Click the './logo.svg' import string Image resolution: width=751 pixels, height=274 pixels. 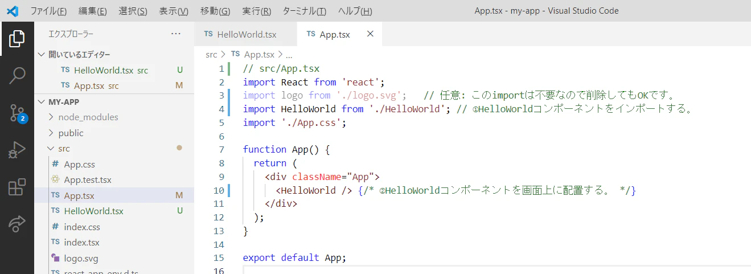[x=371, y=95]
